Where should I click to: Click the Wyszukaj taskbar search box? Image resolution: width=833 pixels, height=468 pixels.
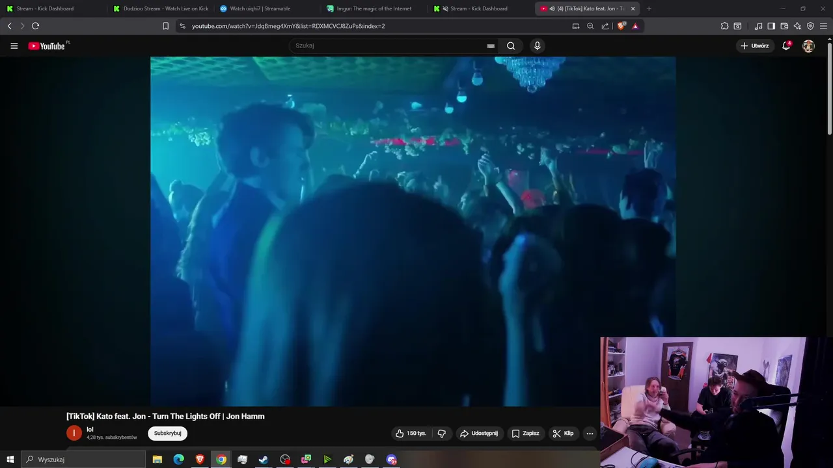pos(83,460)
